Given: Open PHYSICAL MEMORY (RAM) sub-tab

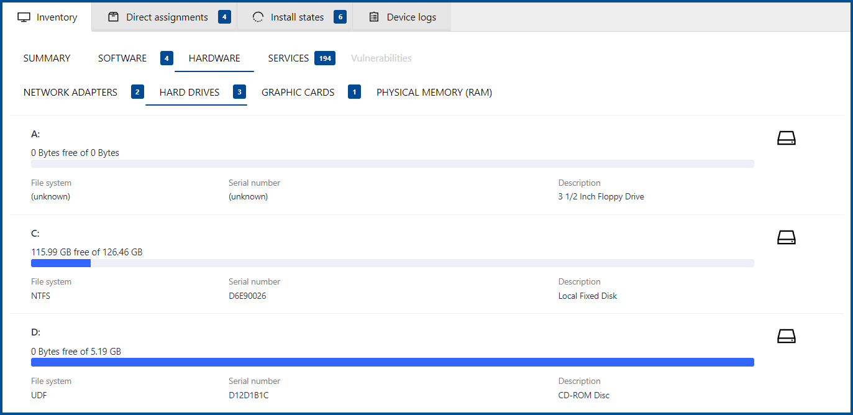Looking at the screenshot, I should 434,93.
